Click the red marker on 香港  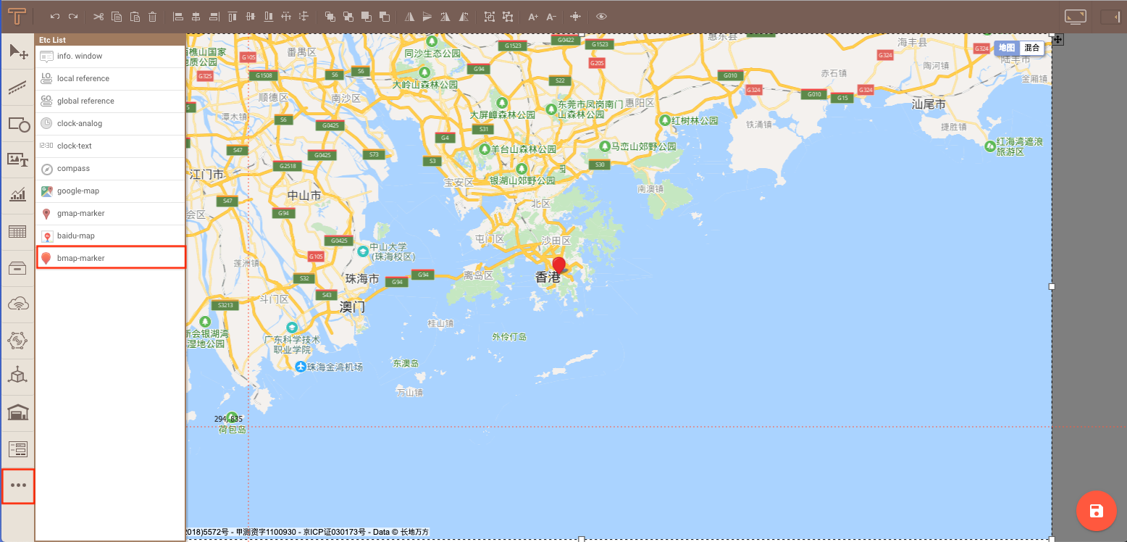tap(558, 265)
